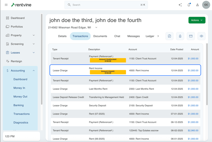Switch to the Documents tab
Viewport: 212px width, 142px height.
pos(100,36)
